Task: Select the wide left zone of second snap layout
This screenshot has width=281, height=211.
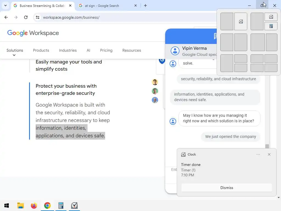Action: (257, 21)
